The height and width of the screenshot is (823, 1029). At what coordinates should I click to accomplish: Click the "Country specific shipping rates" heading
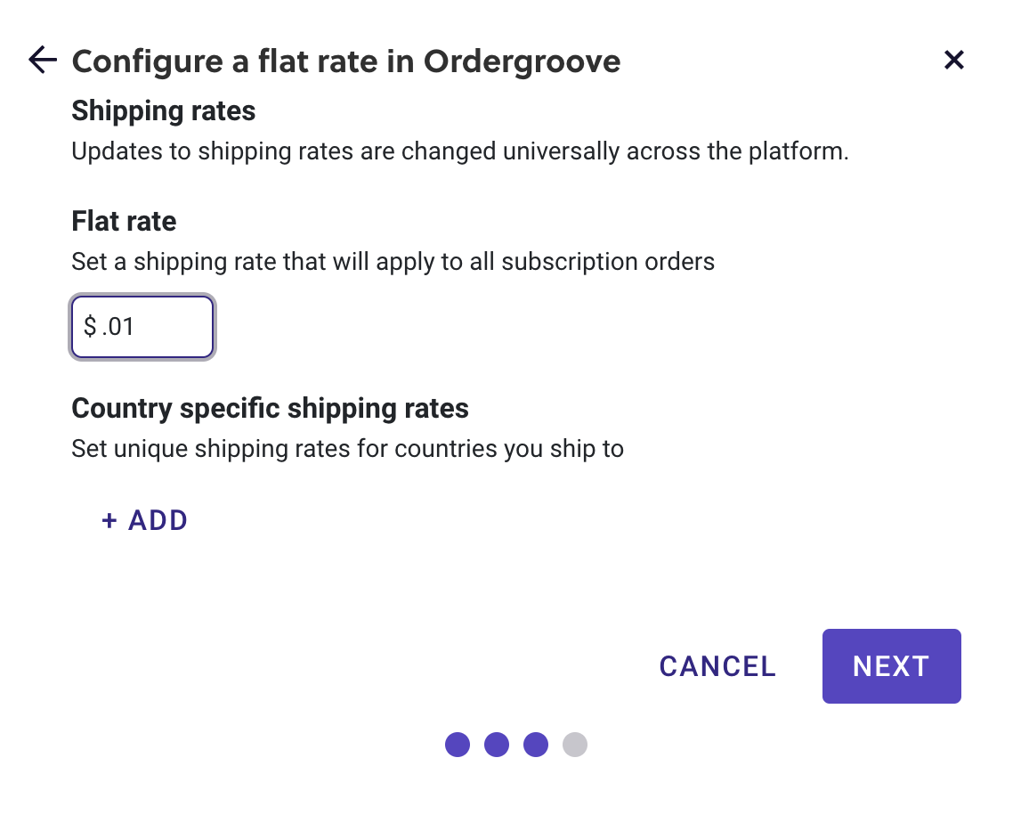[x=270, y=409]
